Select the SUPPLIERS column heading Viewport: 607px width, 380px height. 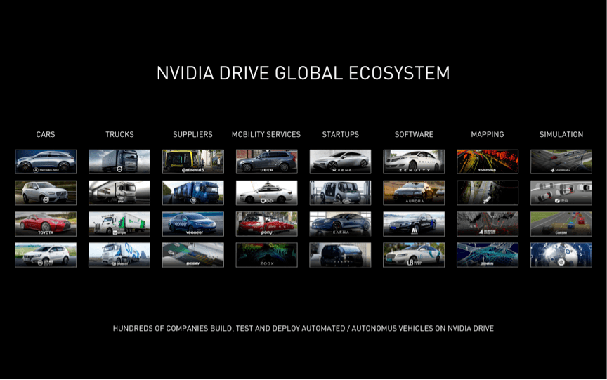pos(192,134)
